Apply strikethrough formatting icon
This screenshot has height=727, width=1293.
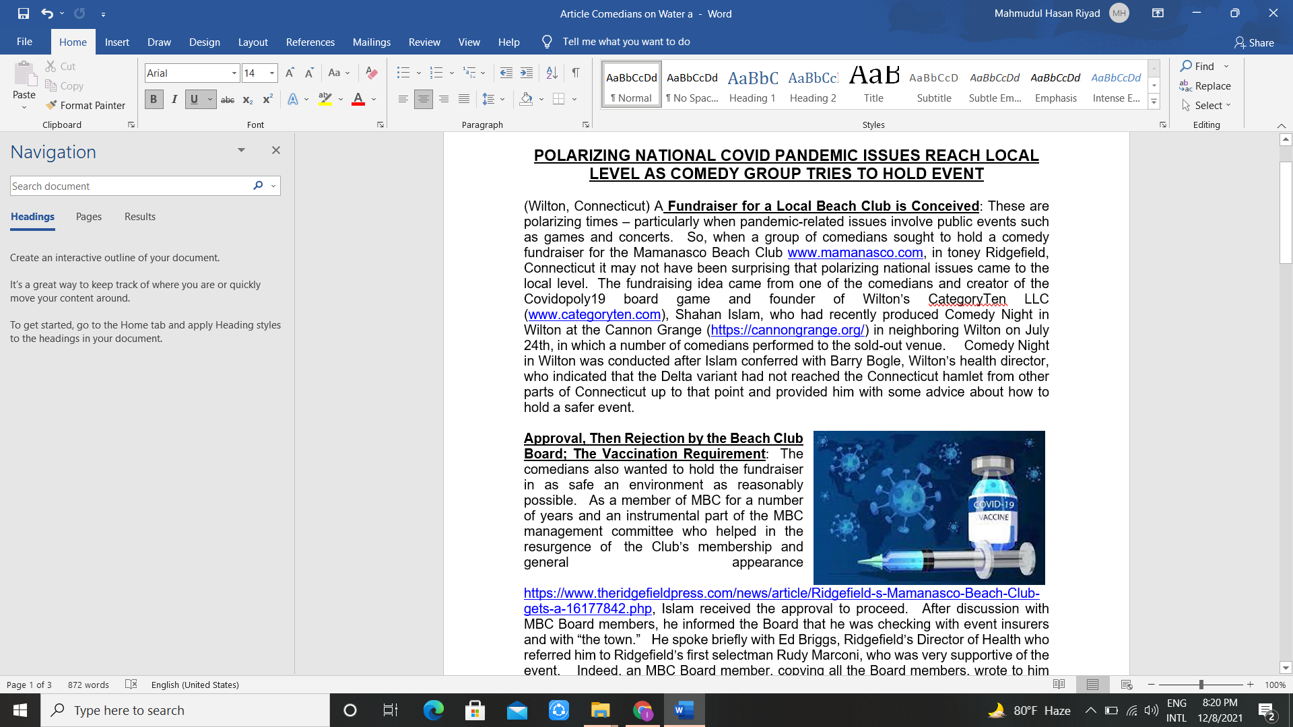coord(228,100)
